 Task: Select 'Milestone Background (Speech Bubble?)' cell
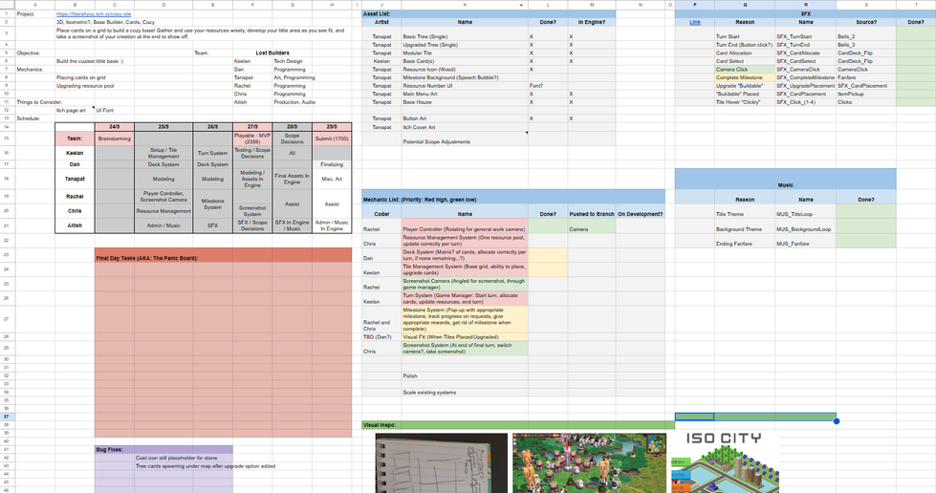click(x=465, y=77)
